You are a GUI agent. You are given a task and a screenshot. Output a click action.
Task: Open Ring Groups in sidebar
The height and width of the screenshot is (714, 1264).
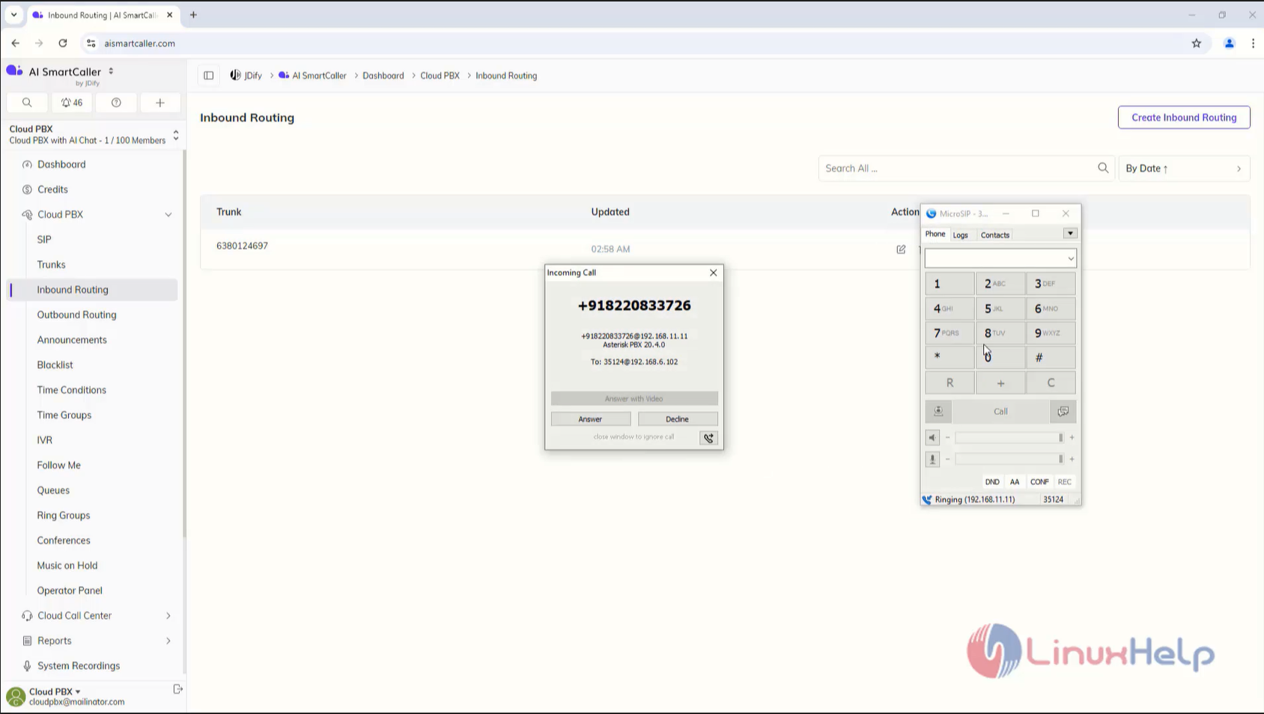pyautogui.click(x=63, y=516)
